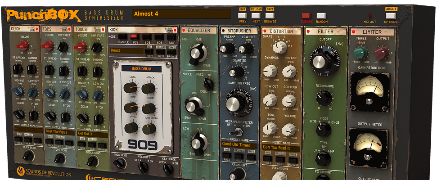Click the Keytrack off/on switch knob
Image resolution: width=437 pixels, height=180 pixels.
[x=168, y=169]
